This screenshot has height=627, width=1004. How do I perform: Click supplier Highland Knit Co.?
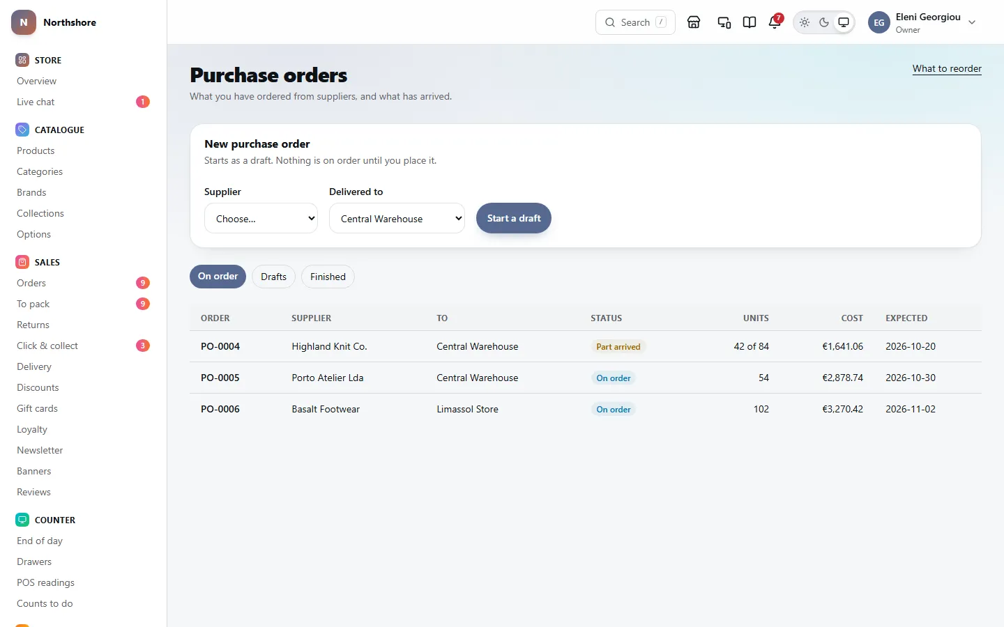click(329, 346)
